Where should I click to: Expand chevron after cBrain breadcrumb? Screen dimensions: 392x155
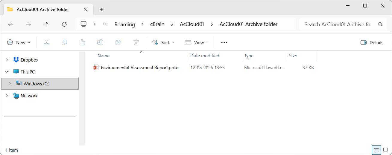172,24
